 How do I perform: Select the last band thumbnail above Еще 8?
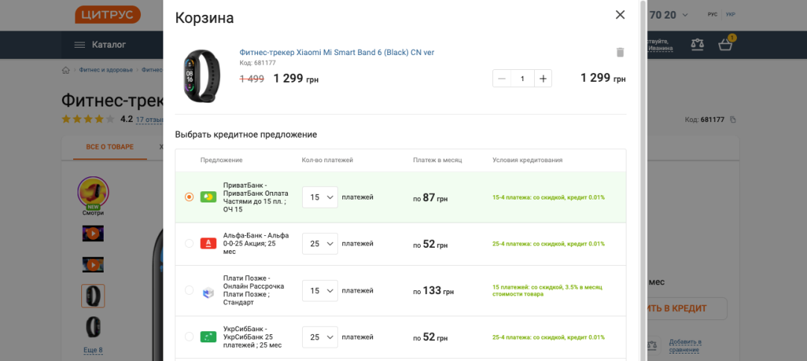(93, 327)
